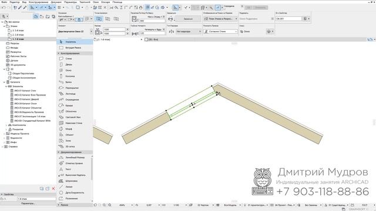
Task: Select the Column (Колонна) tool
Action: click(x=75, y=76)
